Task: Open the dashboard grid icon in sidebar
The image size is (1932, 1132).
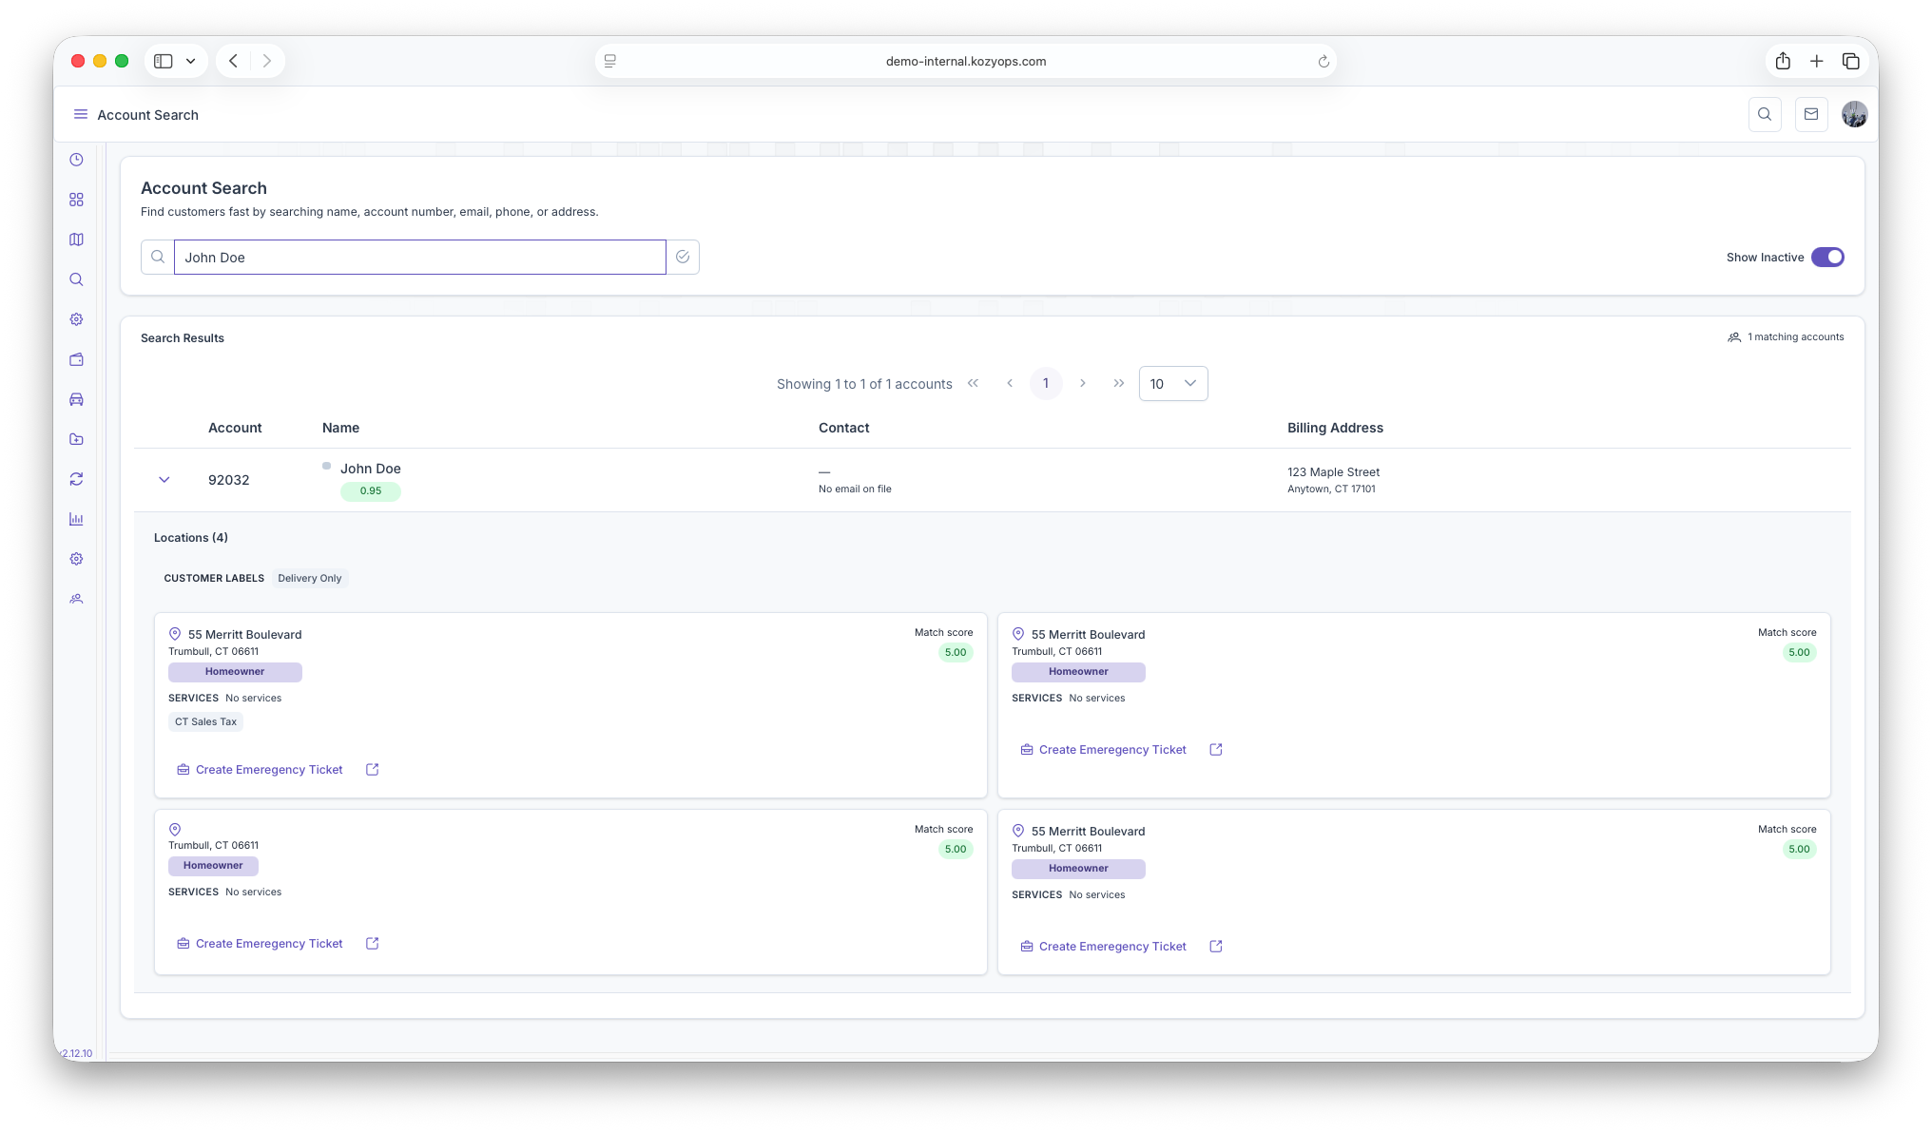Action: pyautogui.click(x=76, y=200)
